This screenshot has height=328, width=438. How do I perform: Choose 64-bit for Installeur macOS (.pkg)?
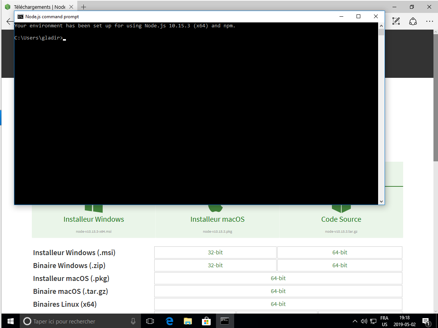pos(278,278)
